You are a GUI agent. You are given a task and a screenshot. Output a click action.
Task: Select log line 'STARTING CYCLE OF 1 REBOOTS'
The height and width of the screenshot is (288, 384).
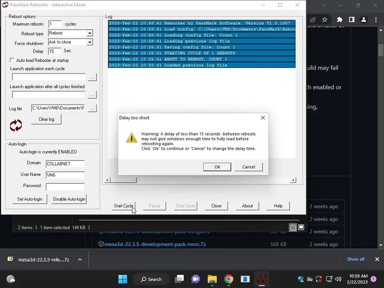201,53
